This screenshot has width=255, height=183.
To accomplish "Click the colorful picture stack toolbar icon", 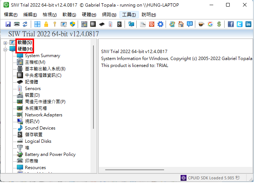I will click(x=172, y=25).
